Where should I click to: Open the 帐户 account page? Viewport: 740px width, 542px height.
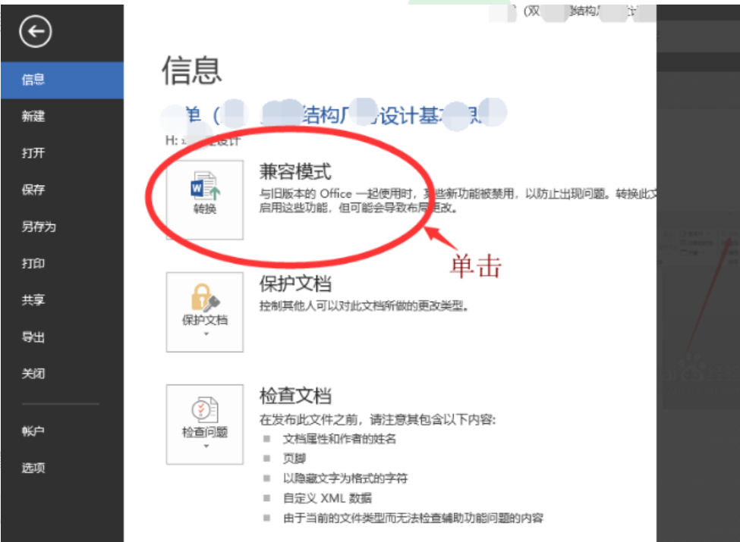pyautogui.click(x=33, y=431)
